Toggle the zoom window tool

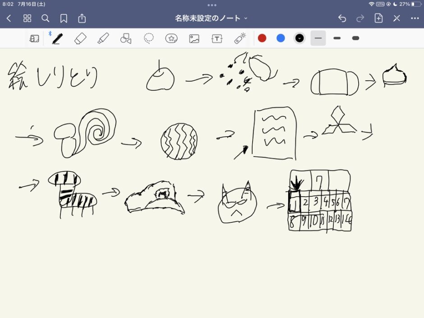34,38
